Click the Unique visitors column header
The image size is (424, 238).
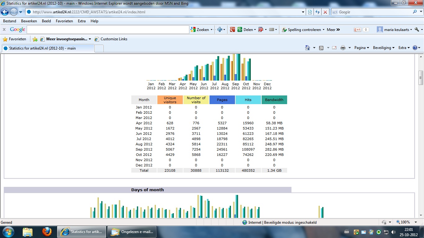[x=170, y=100]
